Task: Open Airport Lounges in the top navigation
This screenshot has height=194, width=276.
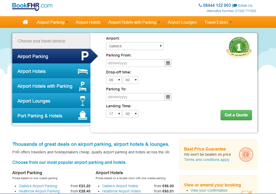Action: coord(182,22)
